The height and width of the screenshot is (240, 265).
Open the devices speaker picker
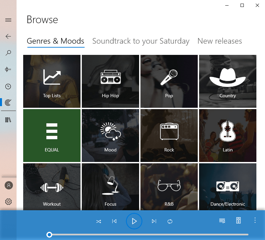click(x=238, y=220)
